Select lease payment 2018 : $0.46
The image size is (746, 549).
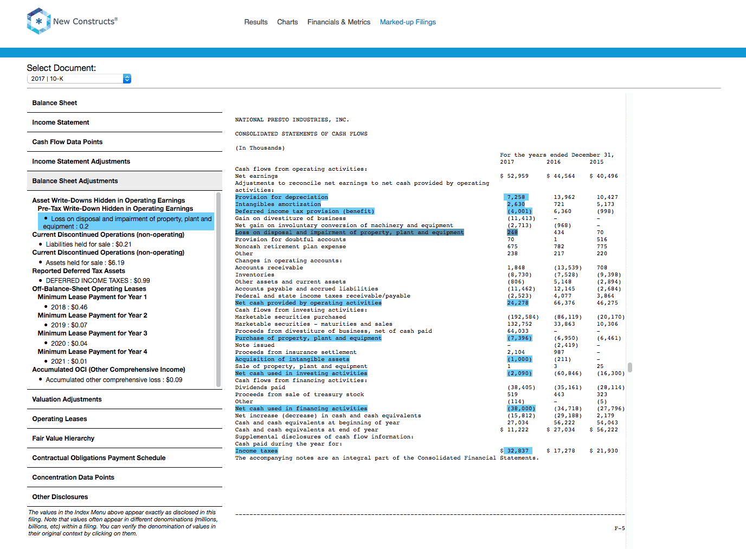tap(69, 307)
